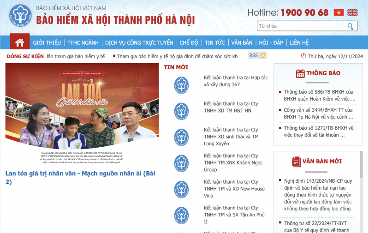This screenshot has height=233, width=369.
Task: Switch to English via UK flag
Action: (x=352, y=12)
